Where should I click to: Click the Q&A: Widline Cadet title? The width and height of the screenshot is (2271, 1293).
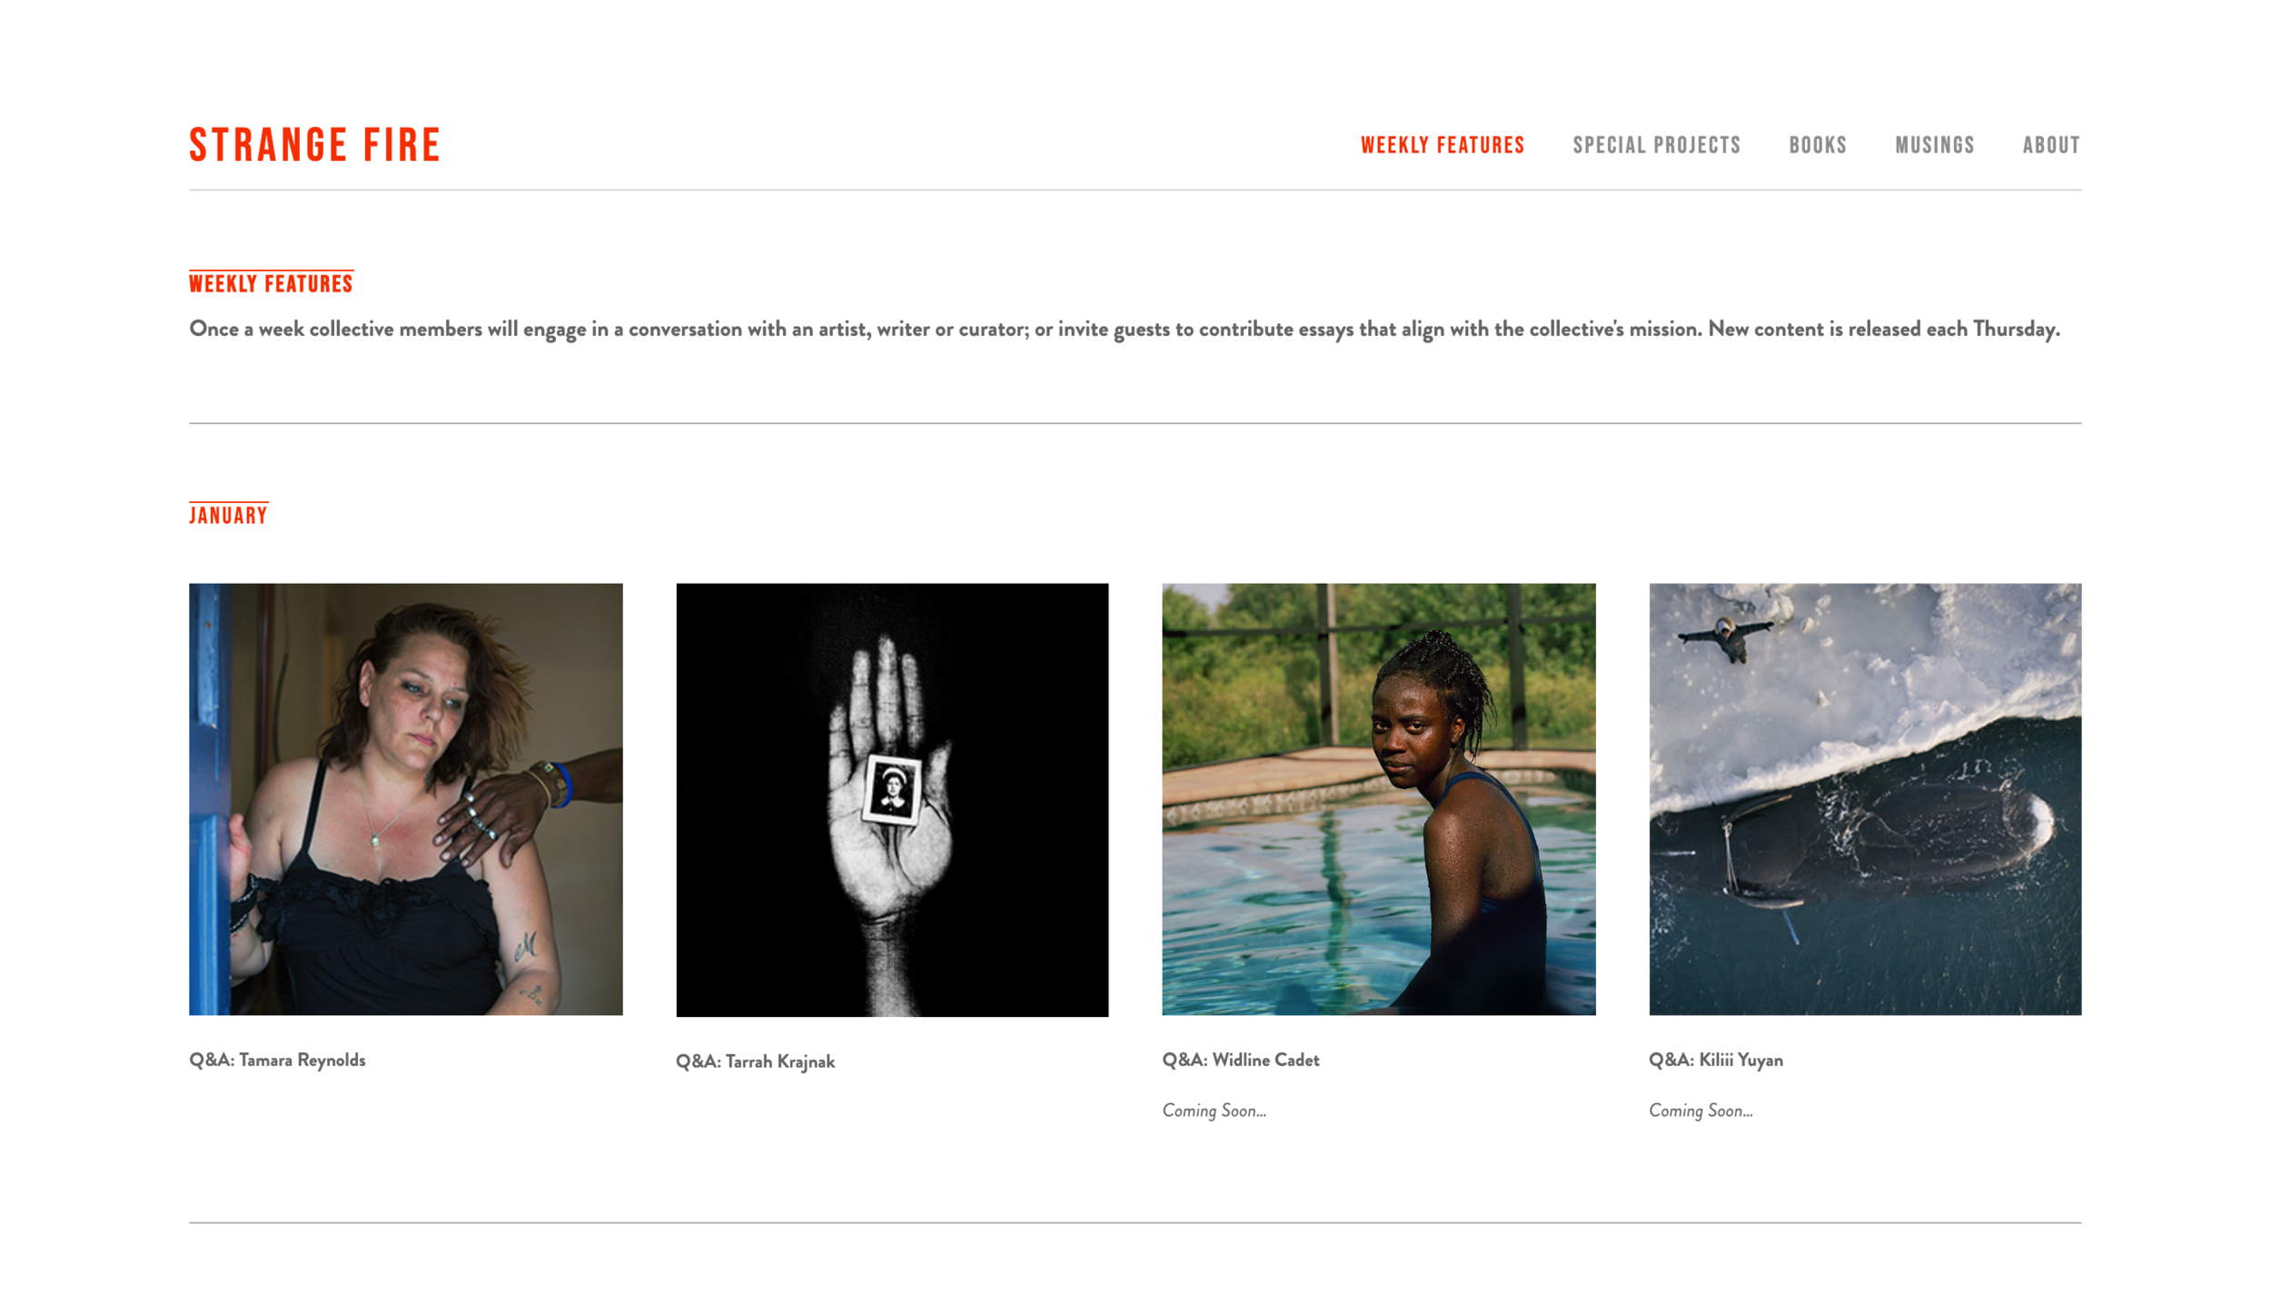[1240, 1060]
